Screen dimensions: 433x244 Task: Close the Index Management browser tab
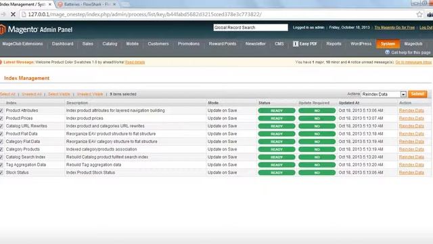(50, 5)
